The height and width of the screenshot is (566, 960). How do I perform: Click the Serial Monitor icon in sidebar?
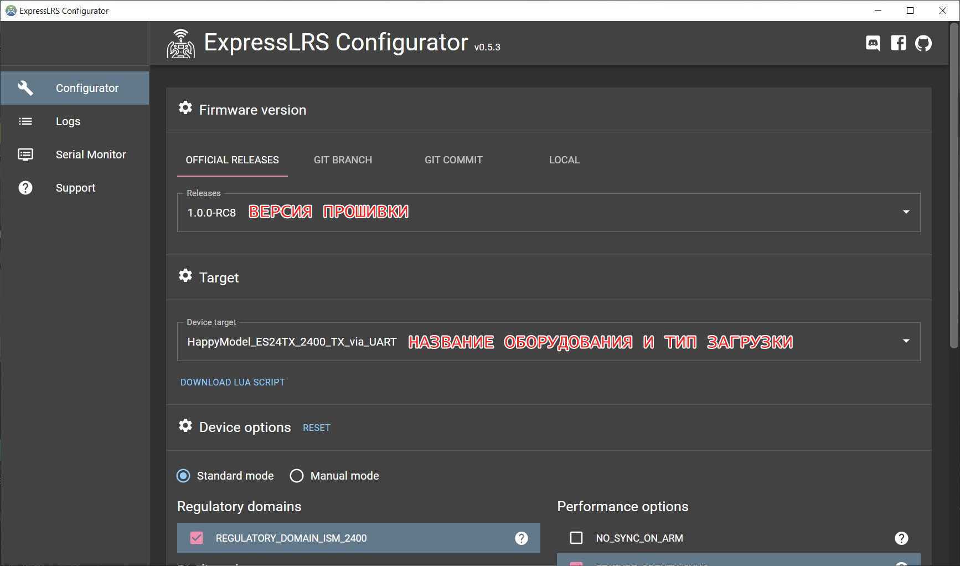coord(25,155)
